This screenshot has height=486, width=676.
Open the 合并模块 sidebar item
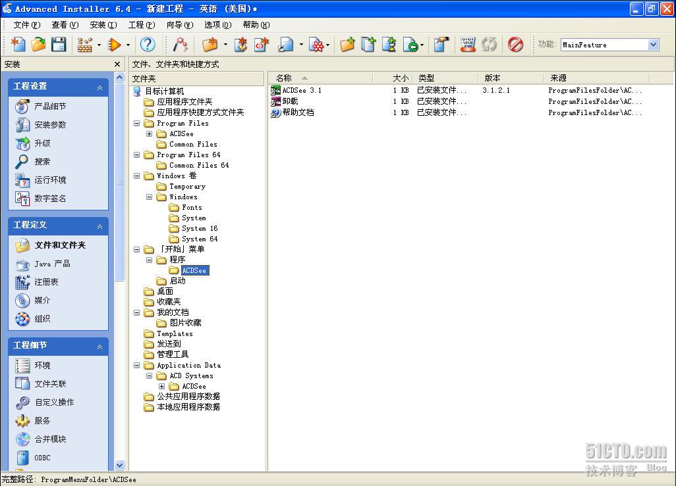point(41,439)
